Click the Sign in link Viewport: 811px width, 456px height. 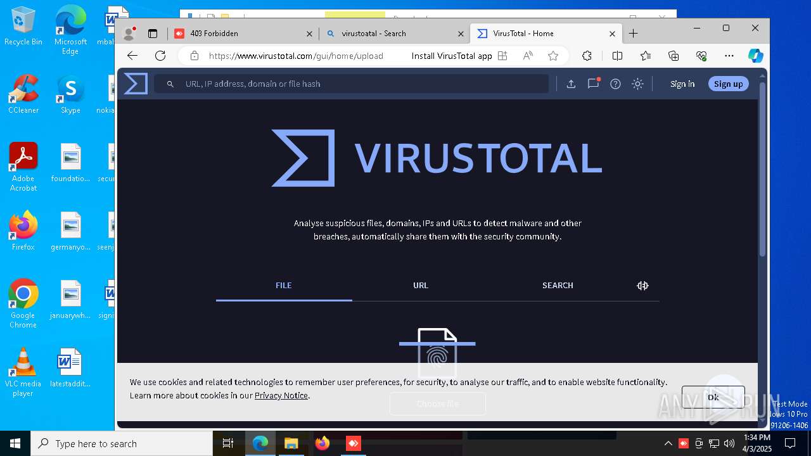pyautogui.click(x=682, y=84)
